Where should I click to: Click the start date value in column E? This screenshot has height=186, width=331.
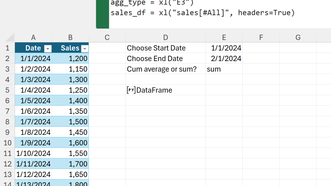coord(226,48)
